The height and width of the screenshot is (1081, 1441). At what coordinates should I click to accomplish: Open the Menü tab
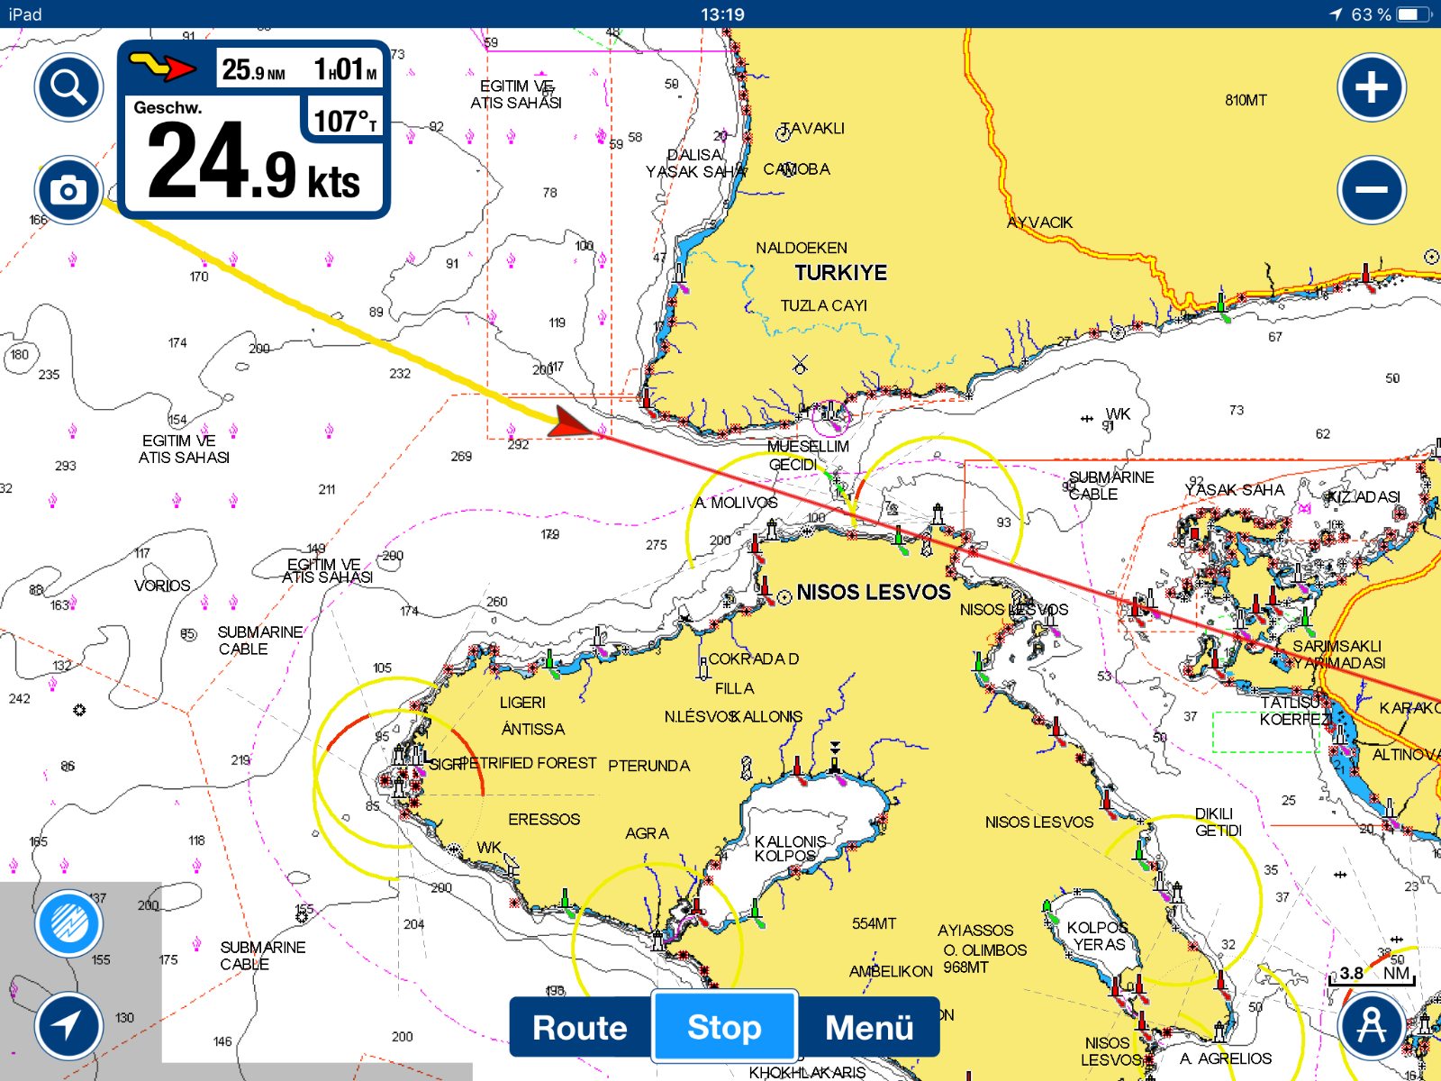tap(869, 1027)
